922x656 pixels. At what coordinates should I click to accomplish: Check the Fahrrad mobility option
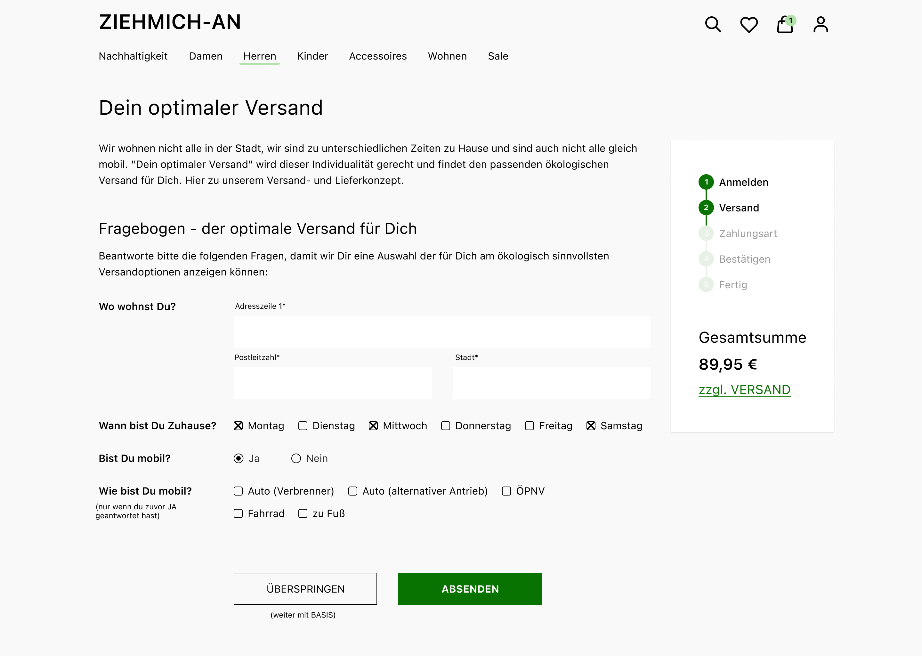(x=239, y=513)
